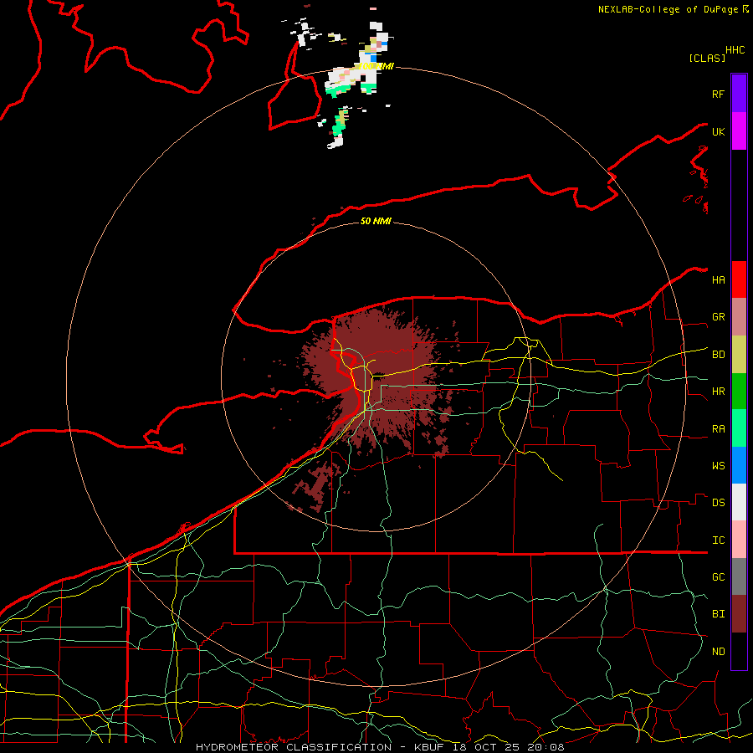Click the blue WS legend color swatch
The width and height of the screenshot is (753, 753).
pos(739,465)
